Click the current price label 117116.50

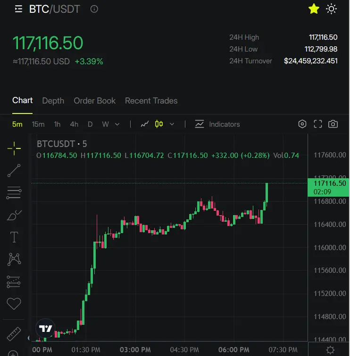coord(328,187)
